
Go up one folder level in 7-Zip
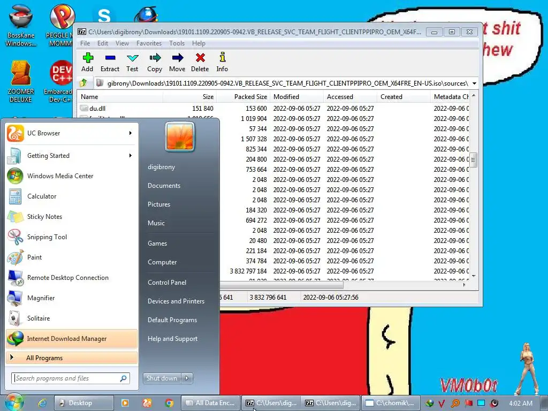click(x=84, y=83)
